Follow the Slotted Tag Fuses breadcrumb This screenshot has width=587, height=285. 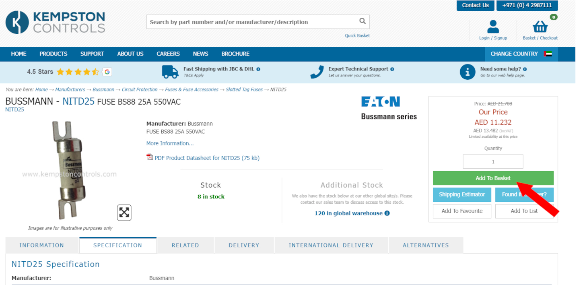(x=244, y=90)
